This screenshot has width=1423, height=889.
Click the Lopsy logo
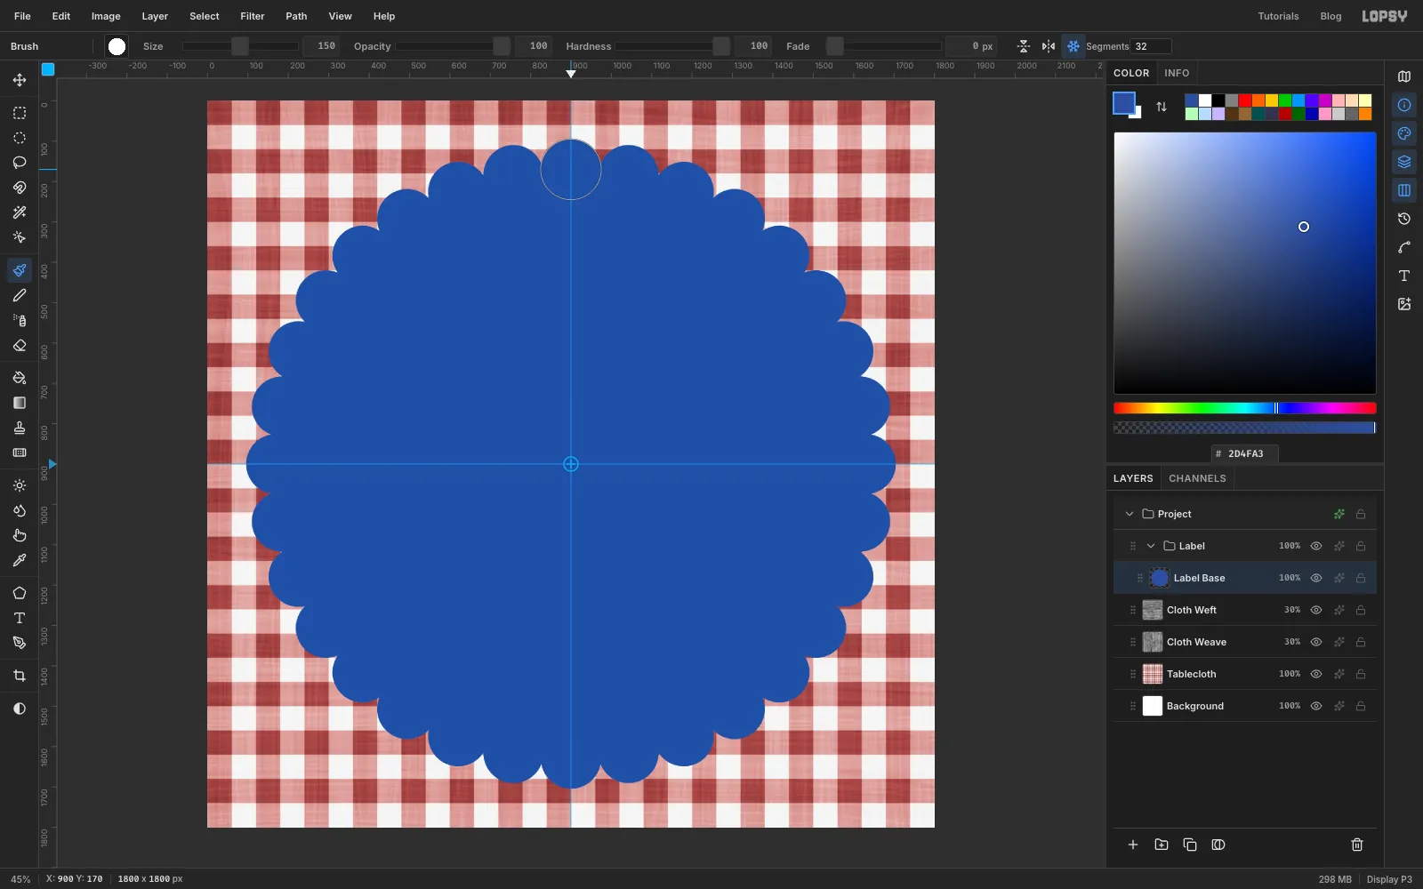[x=1385, y=16]
